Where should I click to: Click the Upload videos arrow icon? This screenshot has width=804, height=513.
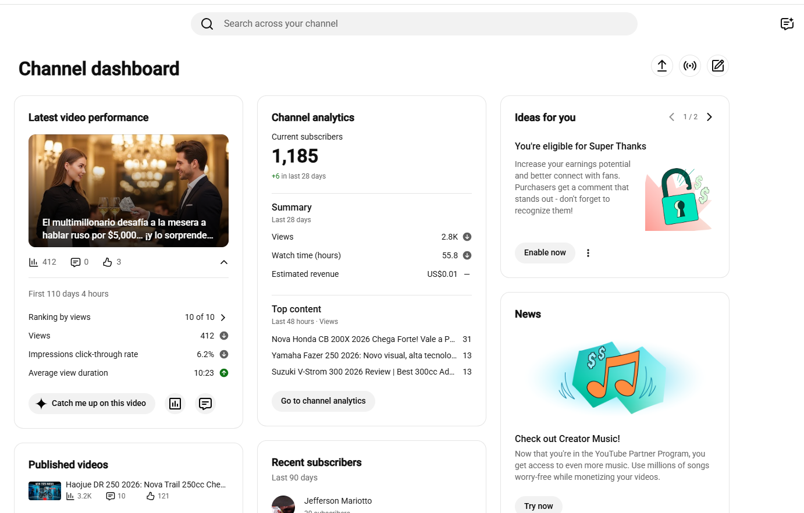click(662, 66)
